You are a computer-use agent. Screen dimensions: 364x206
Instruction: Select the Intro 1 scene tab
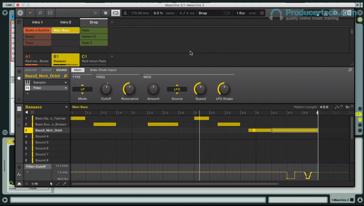coord(37,22)
